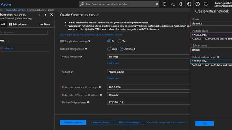The image size is (232, 130).
Task: Go to Previous: Basics
Action: (100, 122)
